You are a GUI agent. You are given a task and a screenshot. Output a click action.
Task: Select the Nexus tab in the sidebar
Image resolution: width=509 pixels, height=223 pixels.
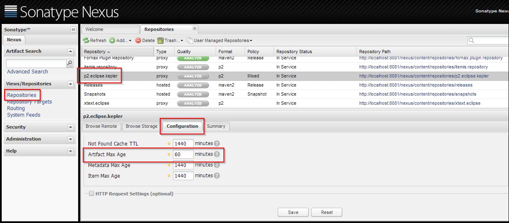(x=14, y=40)
